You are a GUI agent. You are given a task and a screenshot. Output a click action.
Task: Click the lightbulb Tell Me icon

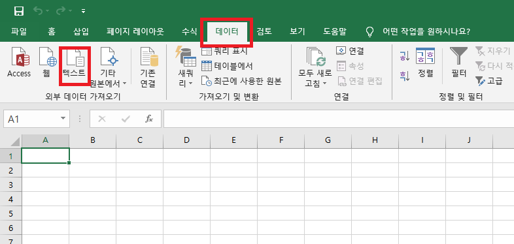(x=369, y=31)
